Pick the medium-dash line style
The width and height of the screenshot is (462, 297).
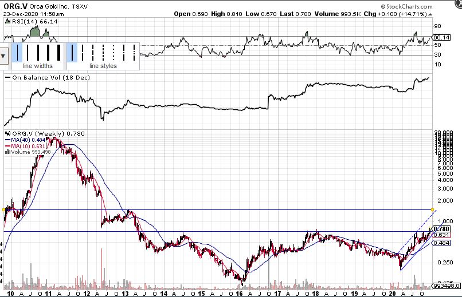93,52
